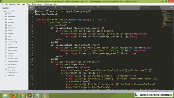Change Tab Size in the status bar
174x98 pixels.
tap(154, 91)
